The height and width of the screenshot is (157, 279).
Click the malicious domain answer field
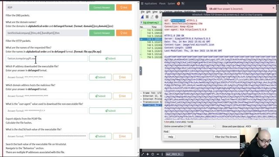point(47,96)
